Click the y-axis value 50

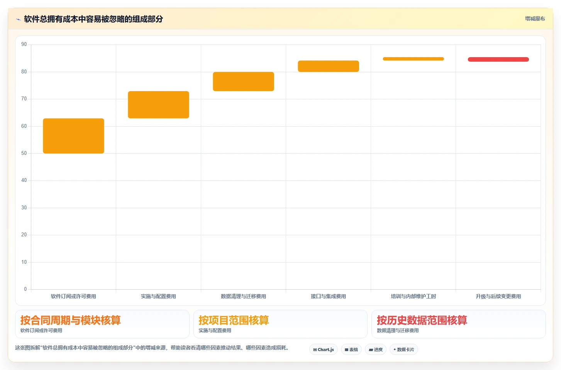pyautogui.click(x=24, y=153)
